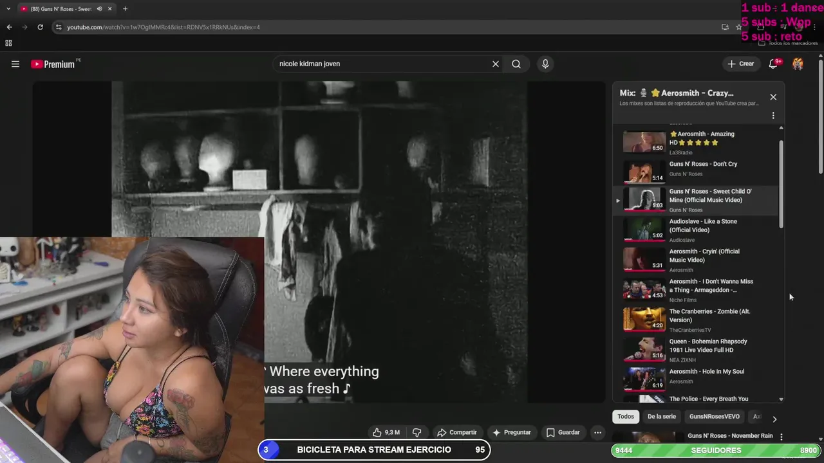Image resolution: width=824 pixels, height=463 pixels.
Task: Click the playlist scroll up arrow
Action: click(x=782, y=127)
